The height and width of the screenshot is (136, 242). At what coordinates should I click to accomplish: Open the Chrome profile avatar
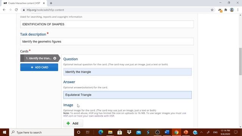coord(232,10)
